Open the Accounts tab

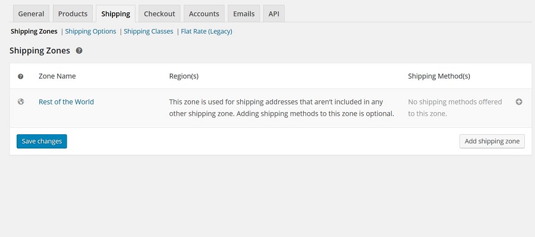[204, 14]
